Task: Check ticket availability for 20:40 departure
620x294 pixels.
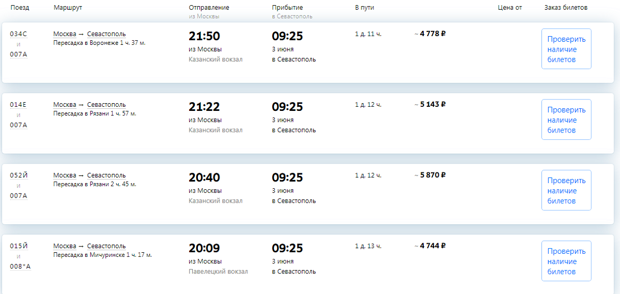Action: click(566, 190)
